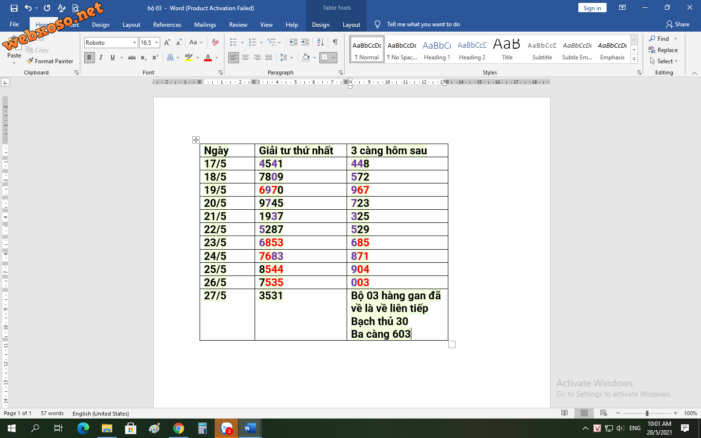Click the Save icon in title bar

pyautogui.click(x=14, y=8)
